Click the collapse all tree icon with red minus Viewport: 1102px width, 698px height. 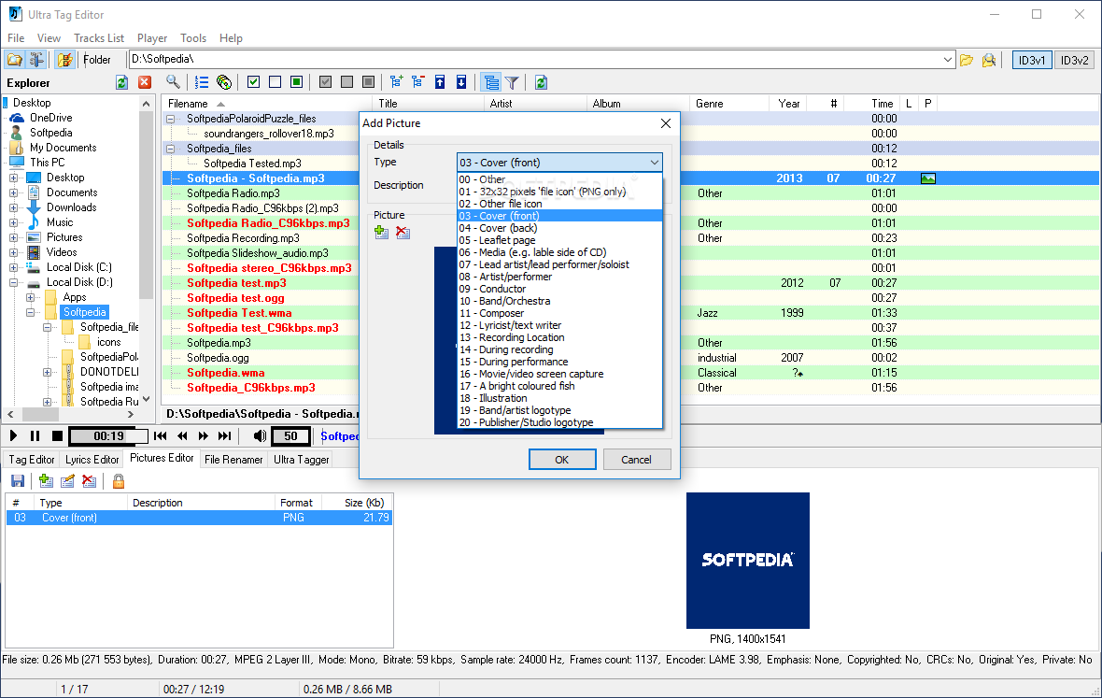418,82
